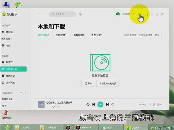This screenshot has width=174, height=130.
Task: Go back with the left arrow
Action: [38, 14]
